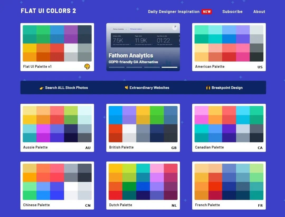The height and width of the screenshot is (217, 285).
Task: Click the GB country code on British Palette
Action: [174, 148]
